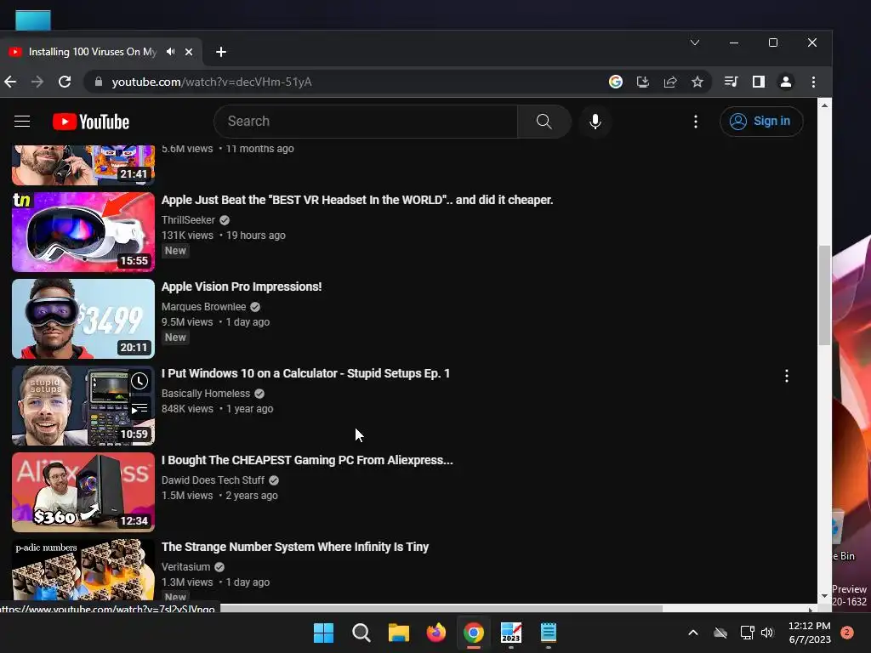Open the Aliexpress $360 PC thumbnail
871x653 pixels.
click(83, 492)
